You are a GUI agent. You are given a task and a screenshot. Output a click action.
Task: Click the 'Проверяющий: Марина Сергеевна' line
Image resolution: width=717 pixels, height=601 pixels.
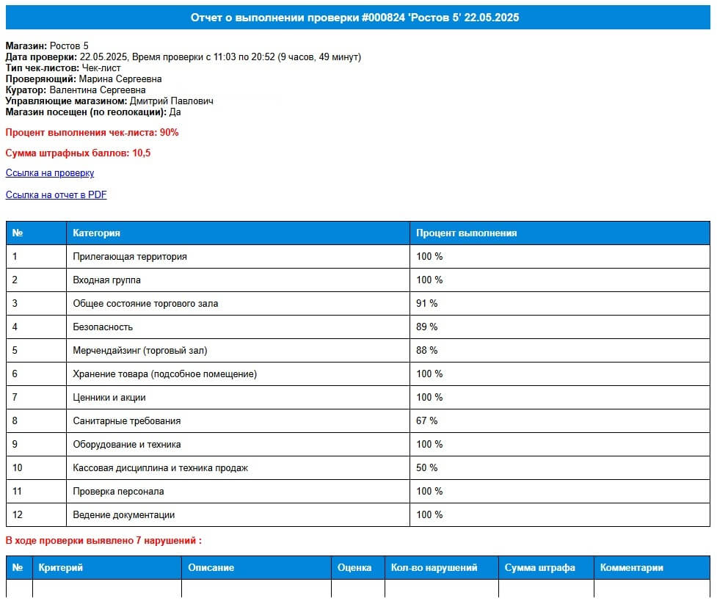[x=84, y=79]
